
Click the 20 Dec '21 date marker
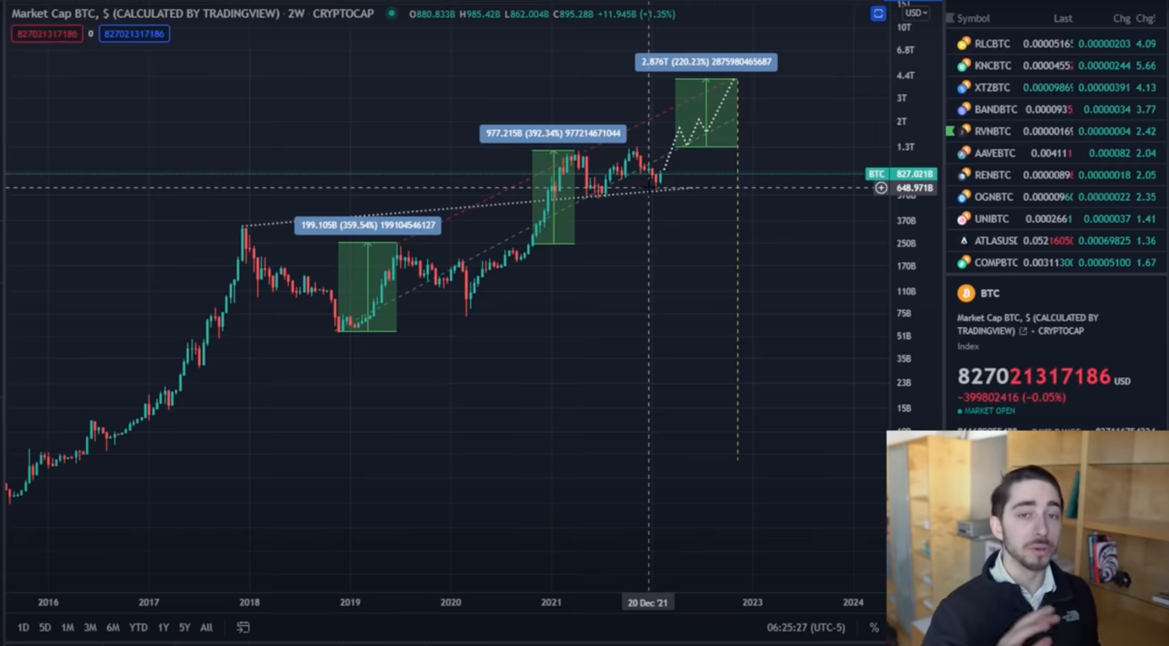[648, 603]
